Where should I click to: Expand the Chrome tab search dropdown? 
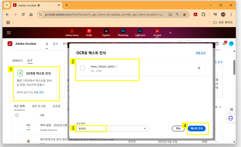click(x=7, y=5)
